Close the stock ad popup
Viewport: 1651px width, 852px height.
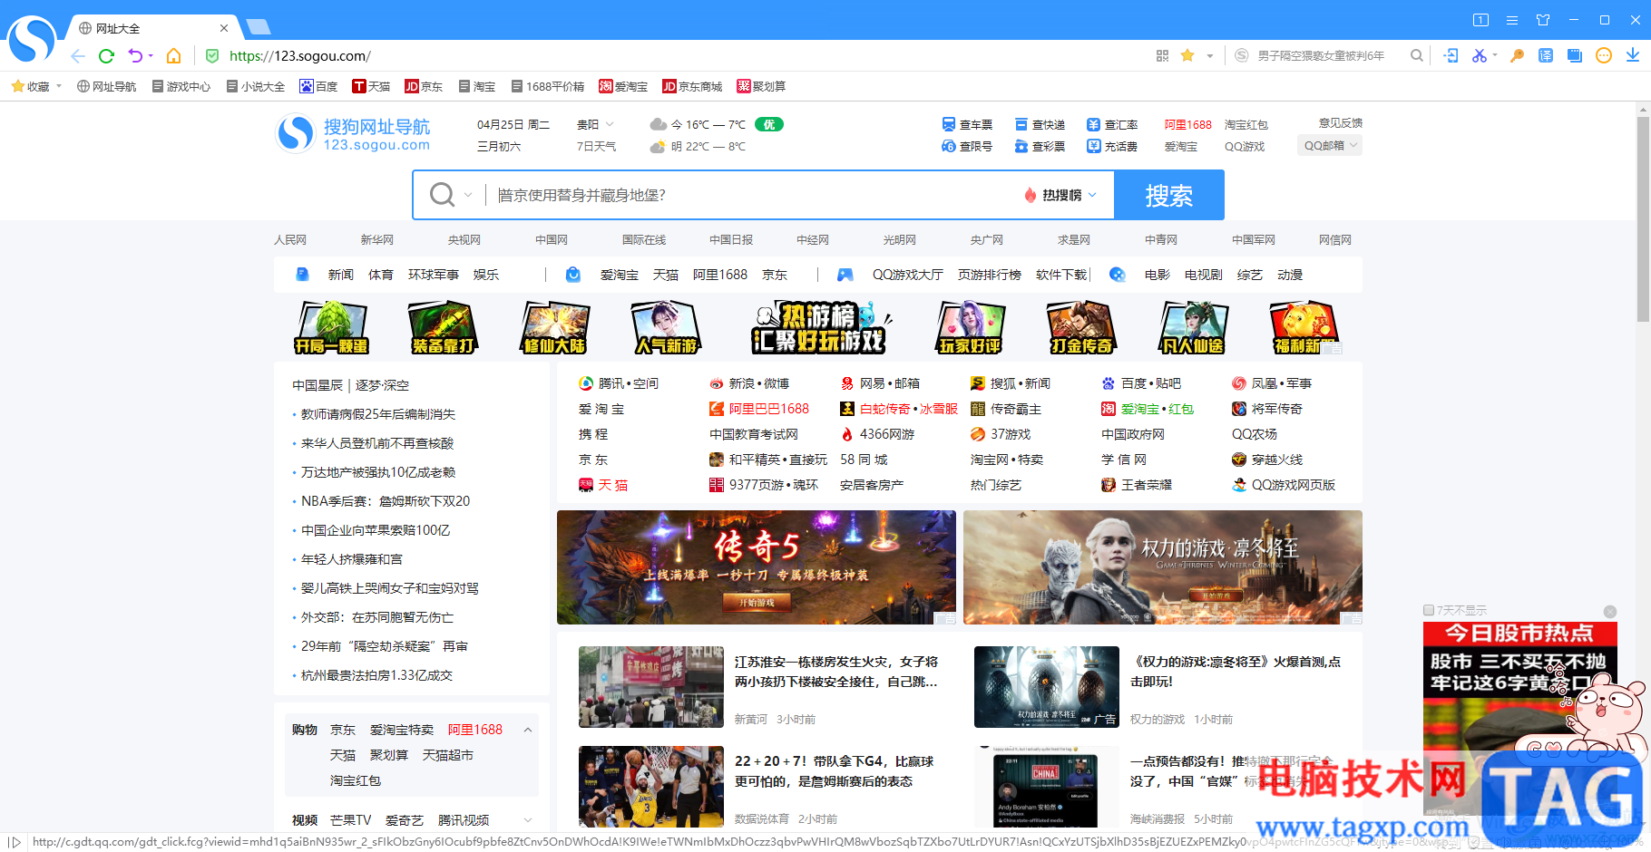1610,612
